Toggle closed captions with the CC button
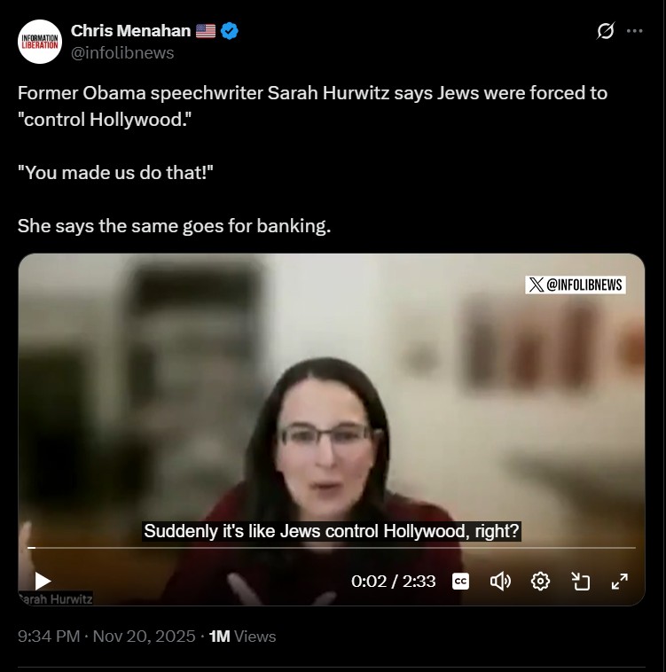 pyautogui.click(x=460, y=582)
